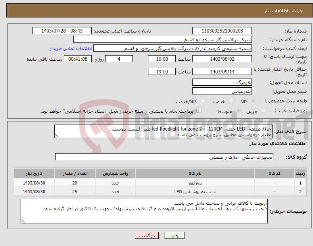
Task: Click the remaining days field showing 4
Action: [119, 59]
